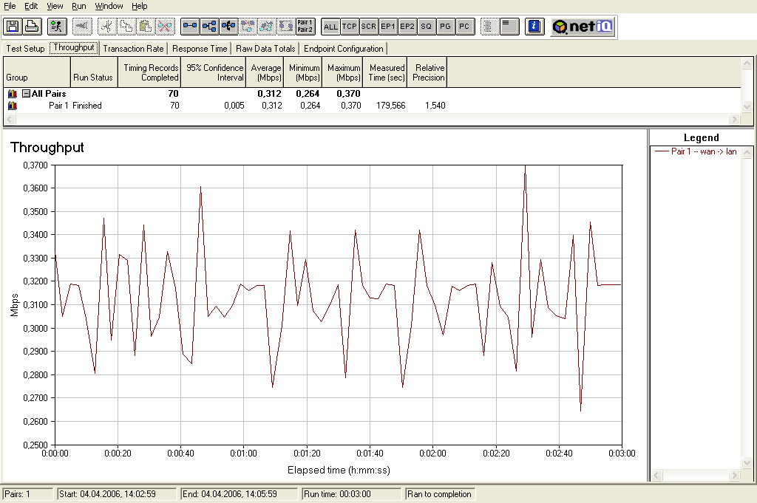The height and width of the screenshot is (503, 757).
Task: Switch to the Transaction Rate tab
Action: coord(133,49)
